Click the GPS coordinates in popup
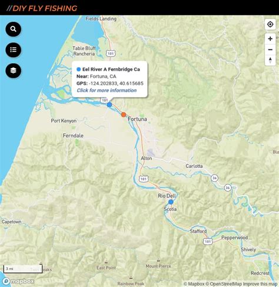The width and height of the screenshot is (279, 287). coord(110,84)
